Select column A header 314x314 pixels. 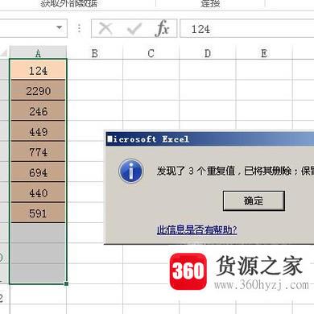(x=38, y=53)
